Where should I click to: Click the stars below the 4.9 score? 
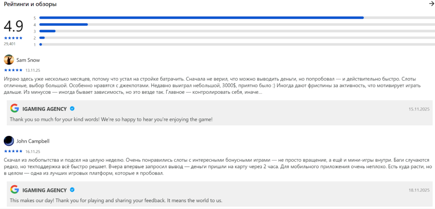click(13, 38)
